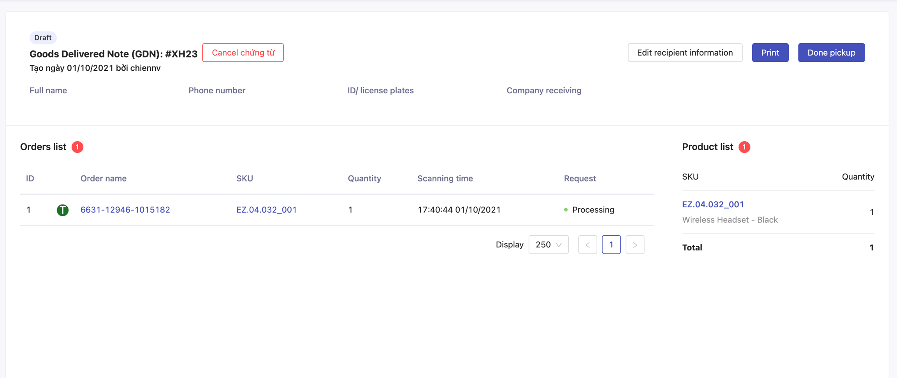Click the SKU header in Product list
The height and width of the screenshot is (378, 897).
tap(690, 177)
